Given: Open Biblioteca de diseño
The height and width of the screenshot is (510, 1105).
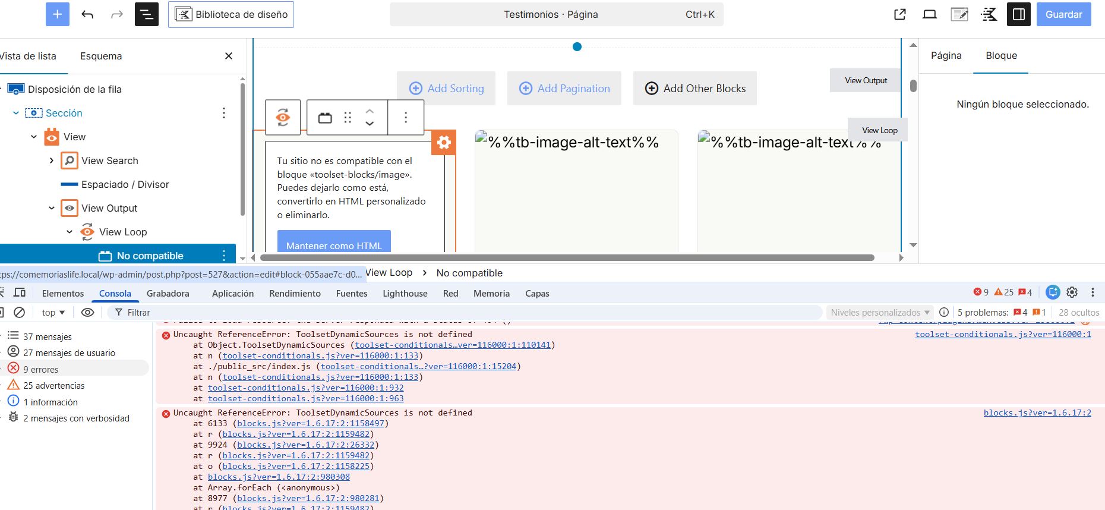Looking at the screenshot, I should (x=231, y=14).
